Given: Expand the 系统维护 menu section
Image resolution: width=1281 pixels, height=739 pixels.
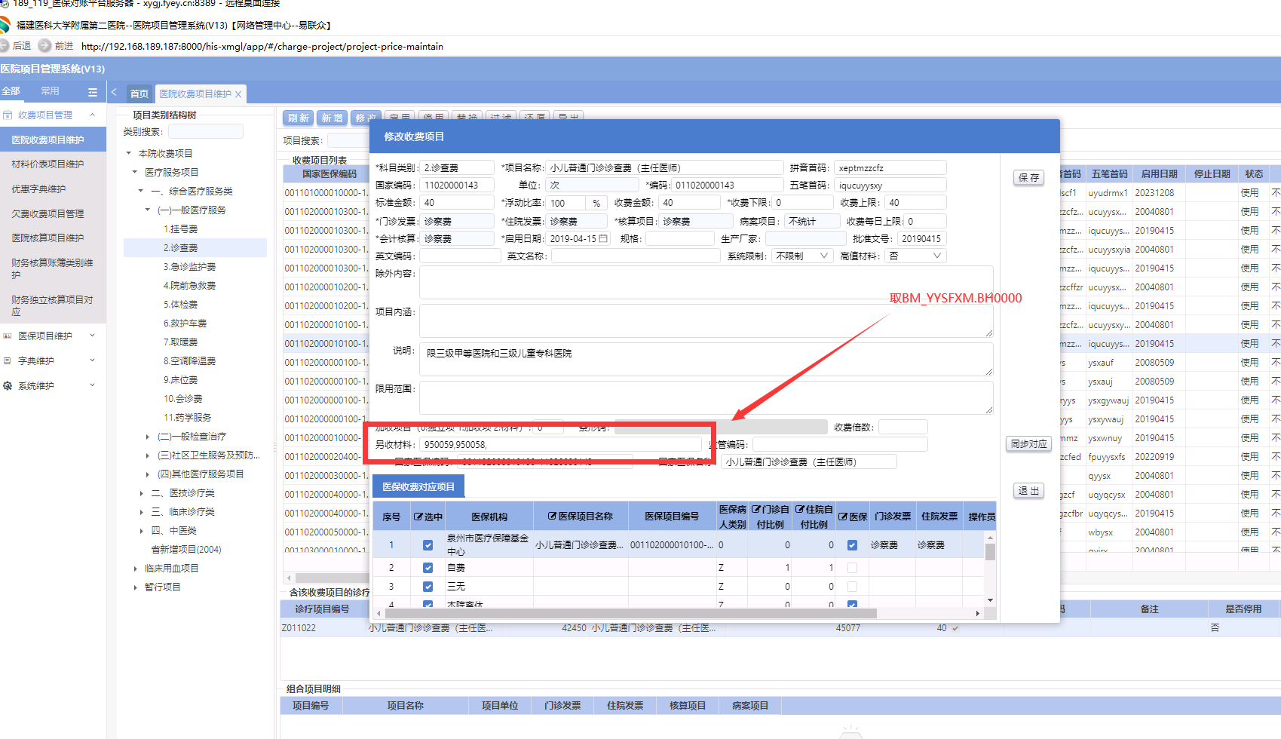Looking at the screenshot, I should click(92, 386).
